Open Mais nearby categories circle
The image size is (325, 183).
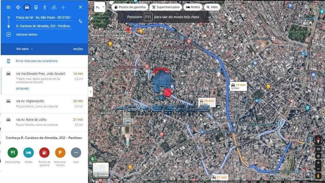tap(76, 152)
